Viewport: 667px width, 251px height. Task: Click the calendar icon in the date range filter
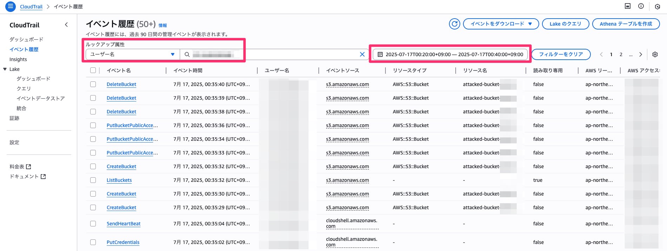click(380, 54)
